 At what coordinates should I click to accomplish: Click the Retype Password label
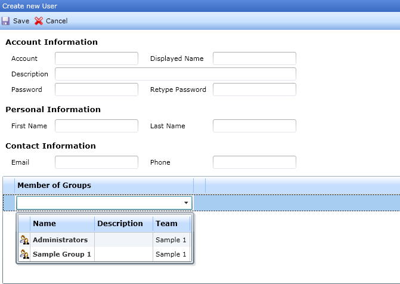tap(178, 89)
